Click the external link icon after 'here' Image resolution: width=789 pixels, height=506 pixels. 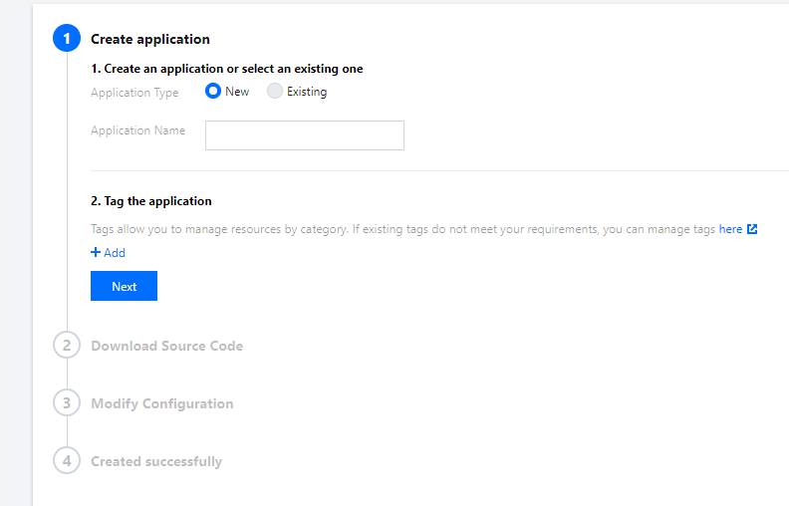click(752, 229)
